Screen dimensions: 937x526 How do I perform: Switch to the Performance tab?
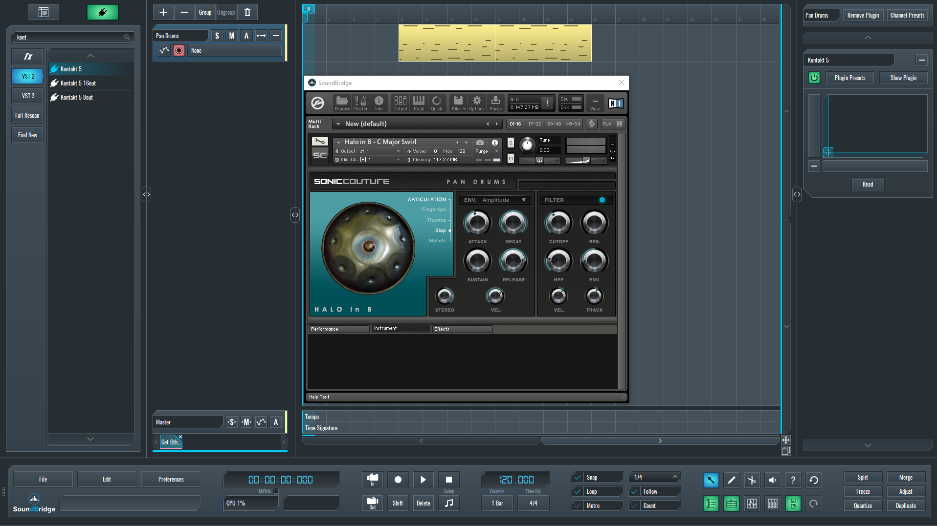tap(338, 329)
